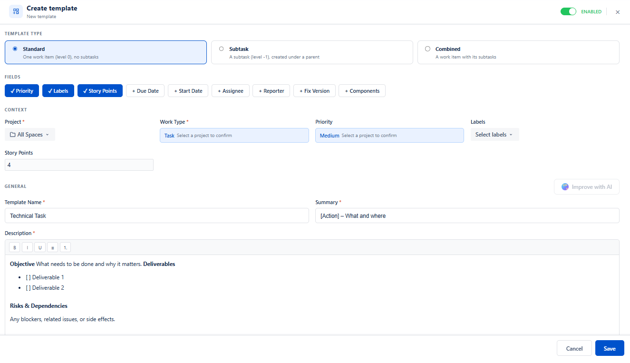Choose the Combined template type
This screenshot has height=363, width=630.
[518, 52]
